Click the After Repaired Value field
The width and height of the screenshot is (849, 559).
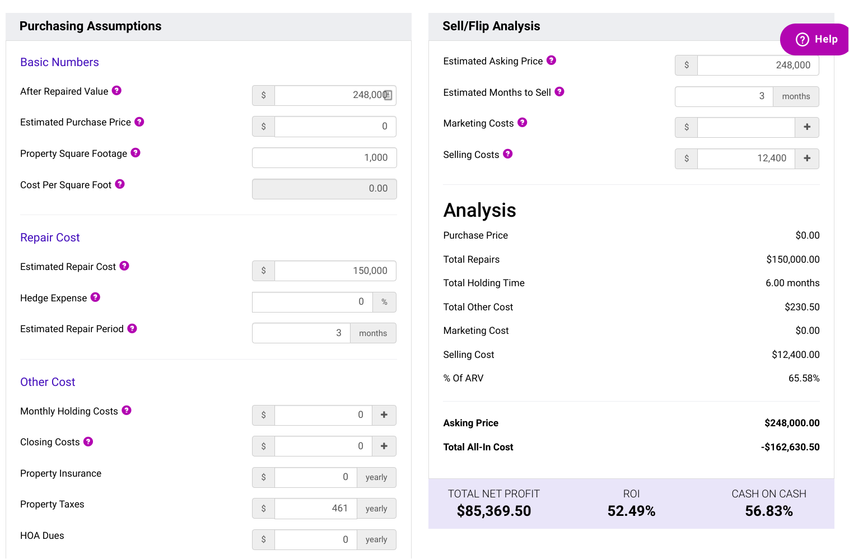[x=335, y=95]
